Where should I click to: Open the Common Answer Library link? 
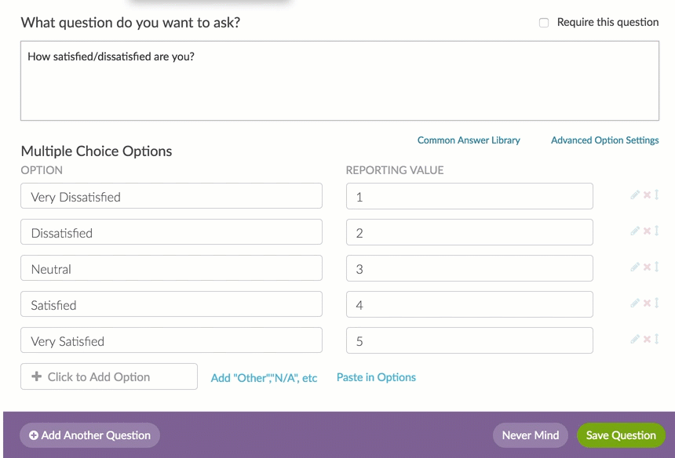coord(469,140)
